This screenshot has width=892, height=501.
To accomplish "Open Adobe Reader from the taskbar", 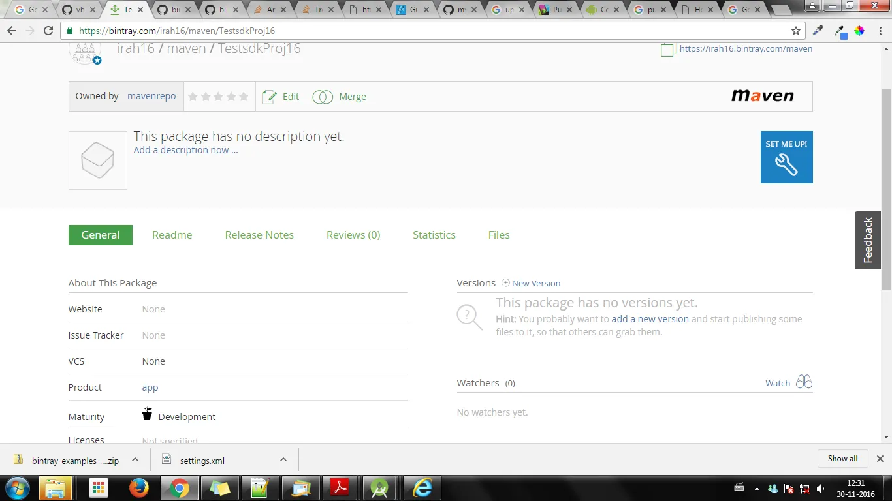I will 341,488.
